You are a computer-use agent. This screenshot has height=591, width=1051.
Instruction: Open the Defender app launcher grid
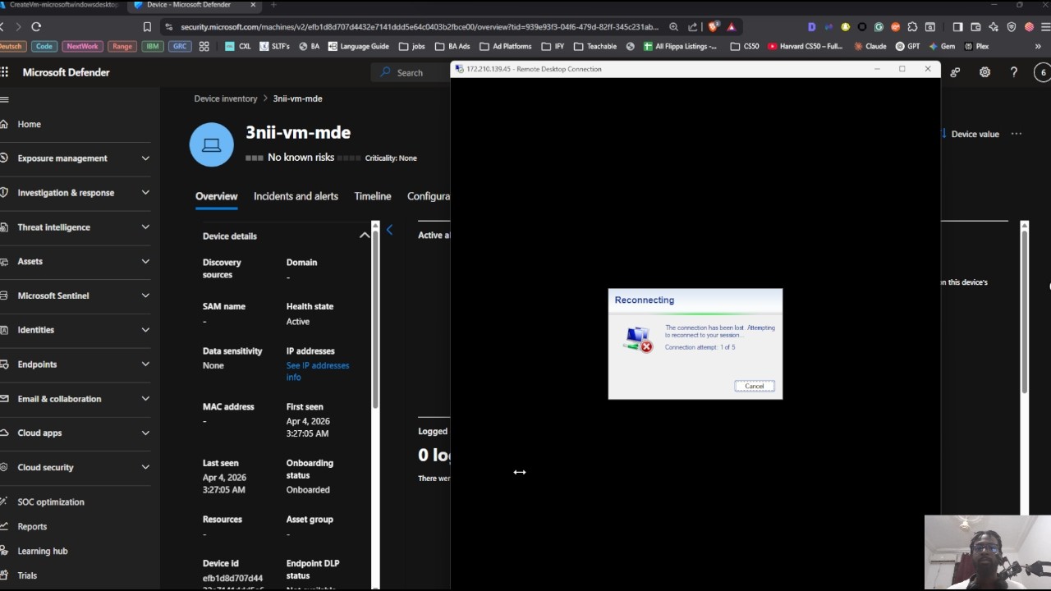point(4,72)
